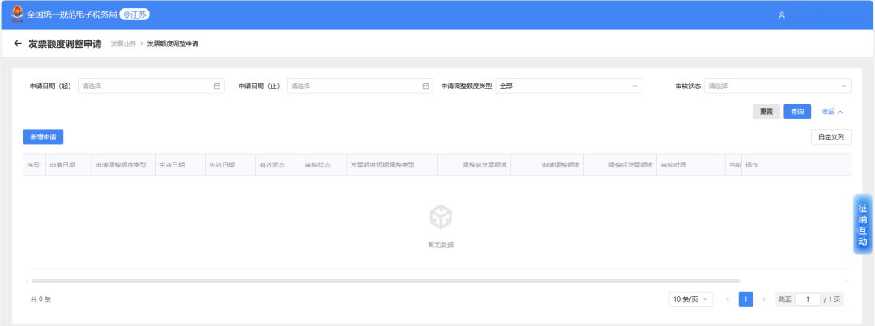The height and width of the screenshot is (326, 875).
Task: Click the 发票业务 breadcrumb link
Action: click(123, 44)
